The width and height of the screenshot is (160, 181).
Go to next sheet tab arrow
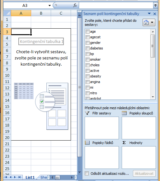[x=15, y=177]
